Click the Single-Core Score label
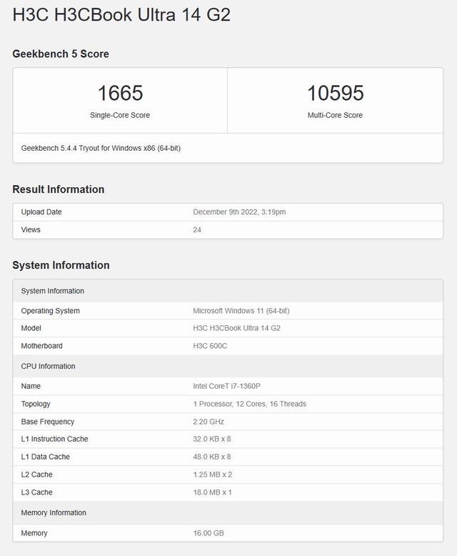Viewport: 457px width, 556px height. [120, 115]
